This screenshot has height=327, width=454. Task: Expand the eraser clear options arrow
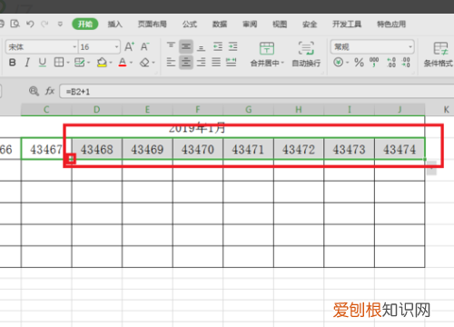pyautogui.click(x=153, y=63)
